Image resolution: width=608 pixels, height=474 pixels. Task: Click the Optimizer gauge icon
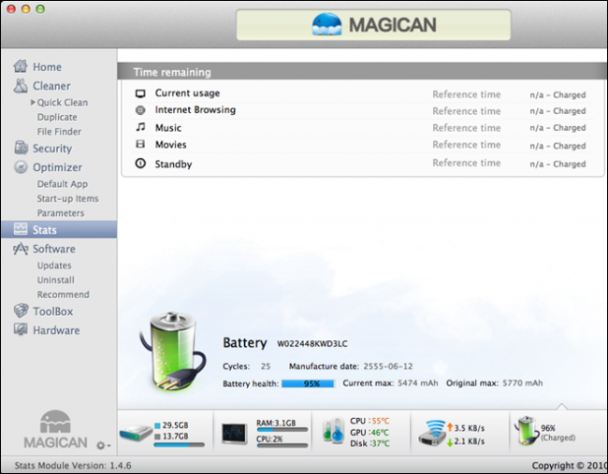(21, 167)
